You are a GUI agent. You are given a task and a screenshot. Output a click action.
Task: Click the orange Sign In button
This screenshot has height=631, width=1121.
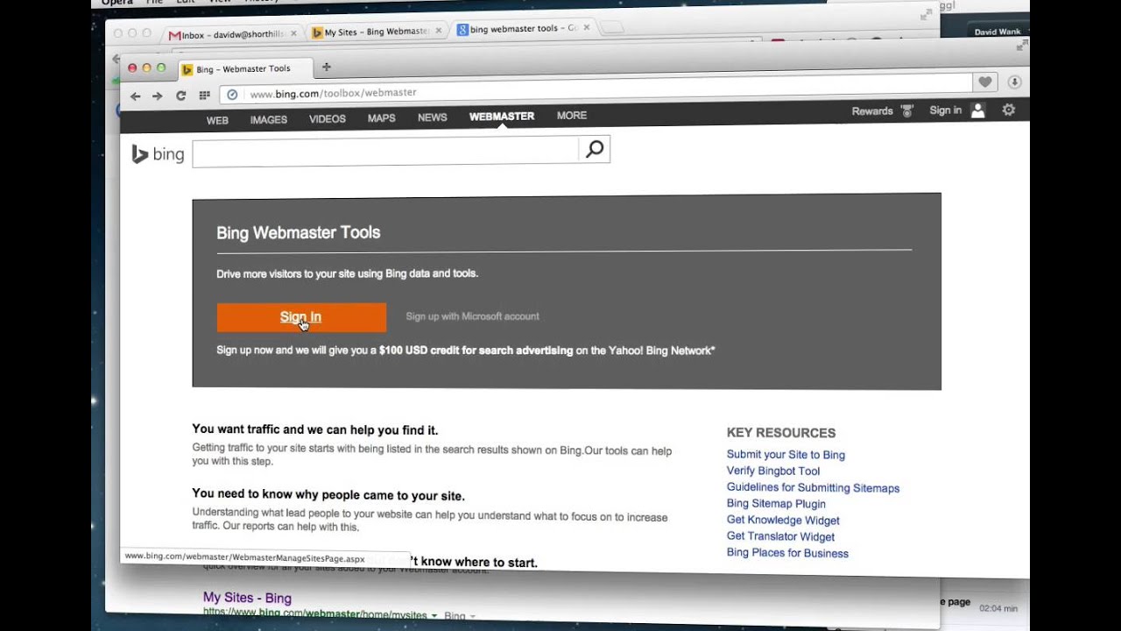[301, 317]
